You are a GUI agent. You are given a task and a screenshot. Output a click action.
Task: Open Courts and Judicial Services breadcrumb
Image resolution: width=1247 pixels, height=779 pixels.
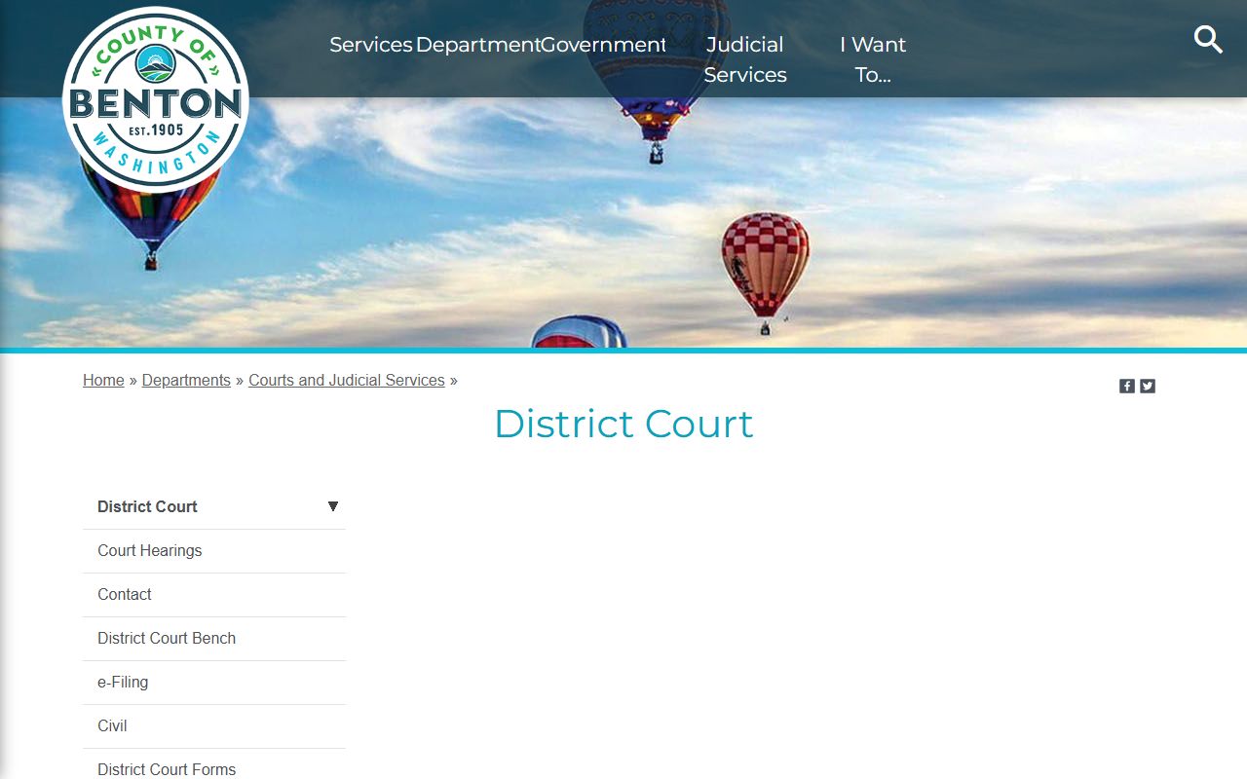[x=347, y=380]
